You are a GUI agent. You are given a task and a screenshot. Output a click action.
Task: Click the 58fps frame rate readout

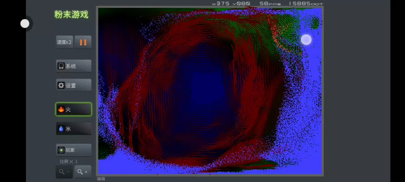270,4
